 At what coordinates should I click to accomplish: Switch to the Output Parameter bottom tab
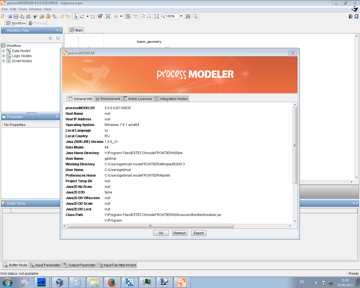pyautogui.click(x=79, y=265)
